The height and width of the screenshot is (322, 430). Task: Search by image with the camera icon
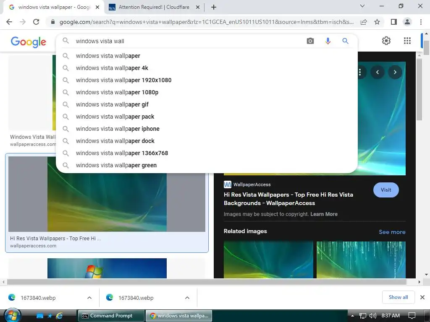click(310, 41)
